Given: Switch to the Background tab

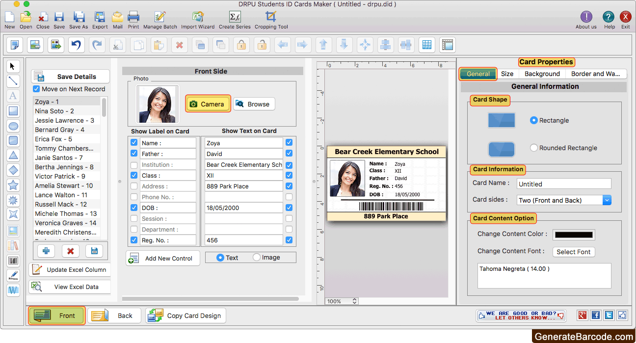Looking at the screenshot, I should [x=542, y=74].
